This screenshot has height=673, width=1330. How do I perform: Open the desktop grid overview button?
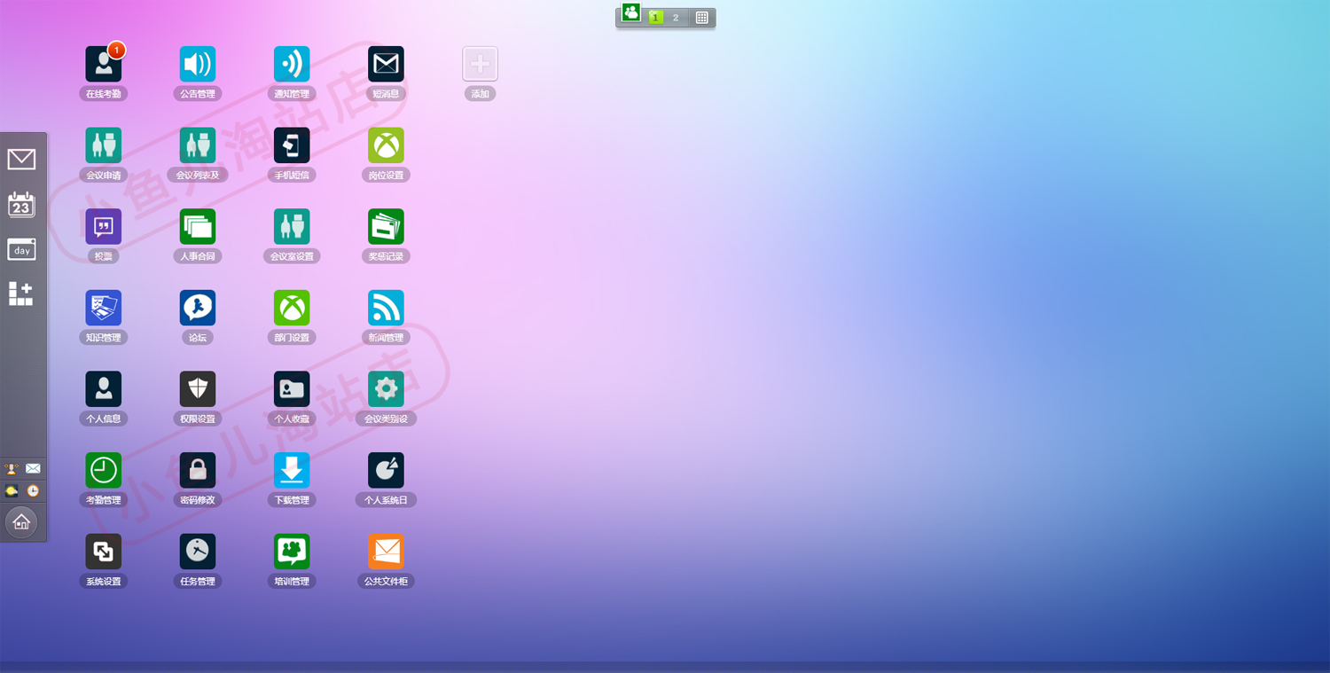coord(701,18)
